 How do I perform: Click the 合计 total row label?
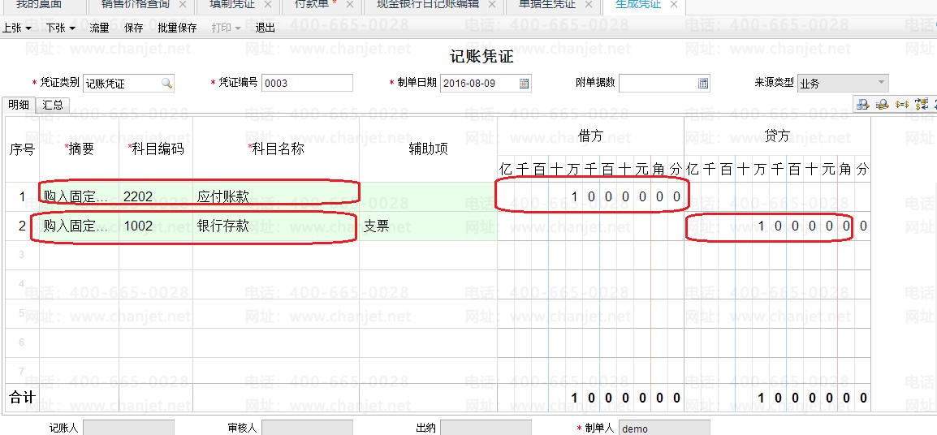pyautogui.click(x=22, y=398)
